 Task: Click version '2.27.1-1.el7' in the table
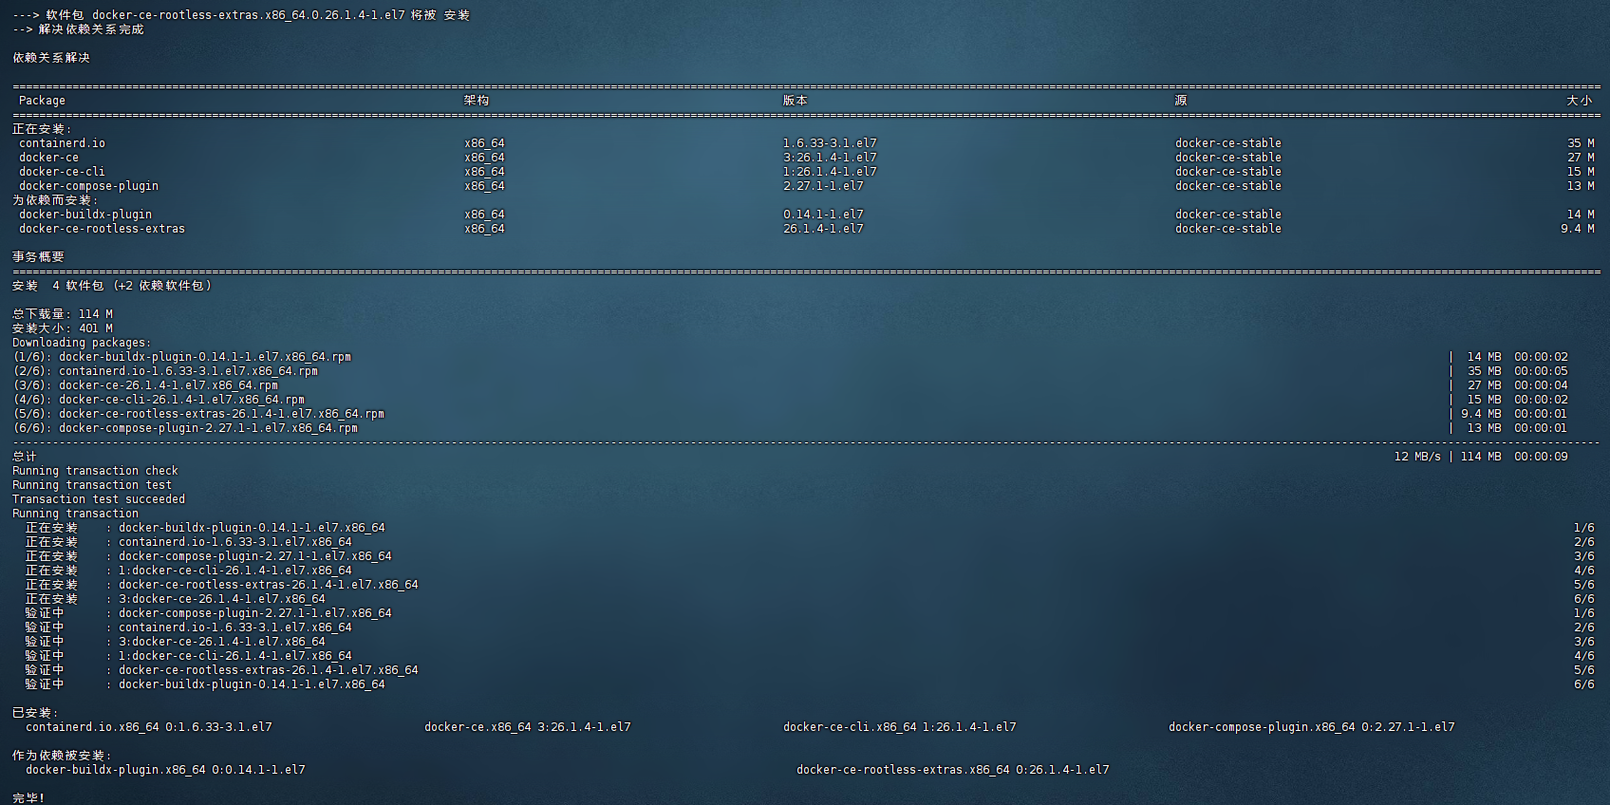823,186
